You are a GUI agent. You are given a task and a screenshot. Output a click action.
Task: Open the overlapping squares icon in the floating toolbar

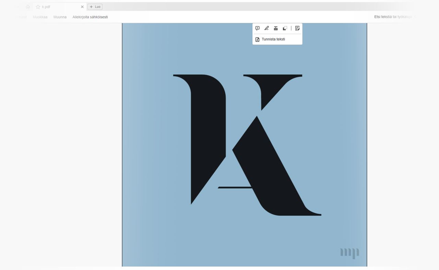point(285,28)
